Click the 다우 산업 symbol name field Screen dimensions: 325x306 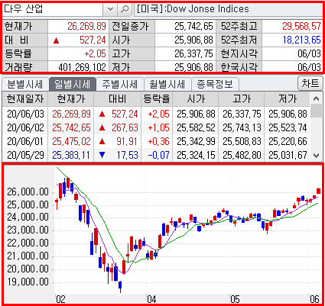(52, 9)
